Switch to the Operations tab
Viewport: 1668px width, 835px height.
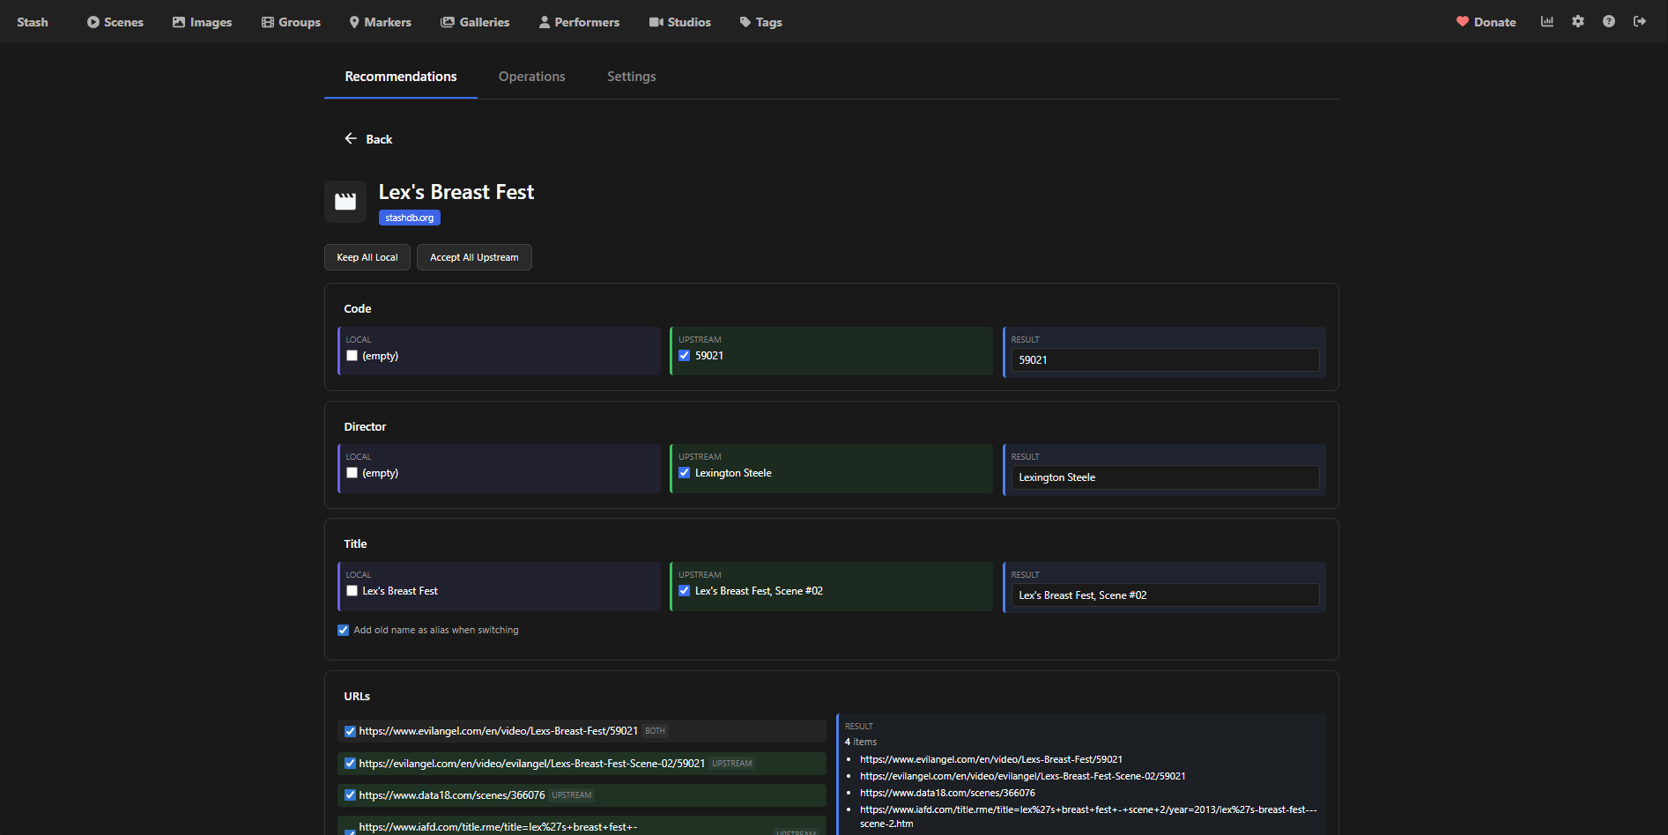pyautogui.click(x=531, y=77)
